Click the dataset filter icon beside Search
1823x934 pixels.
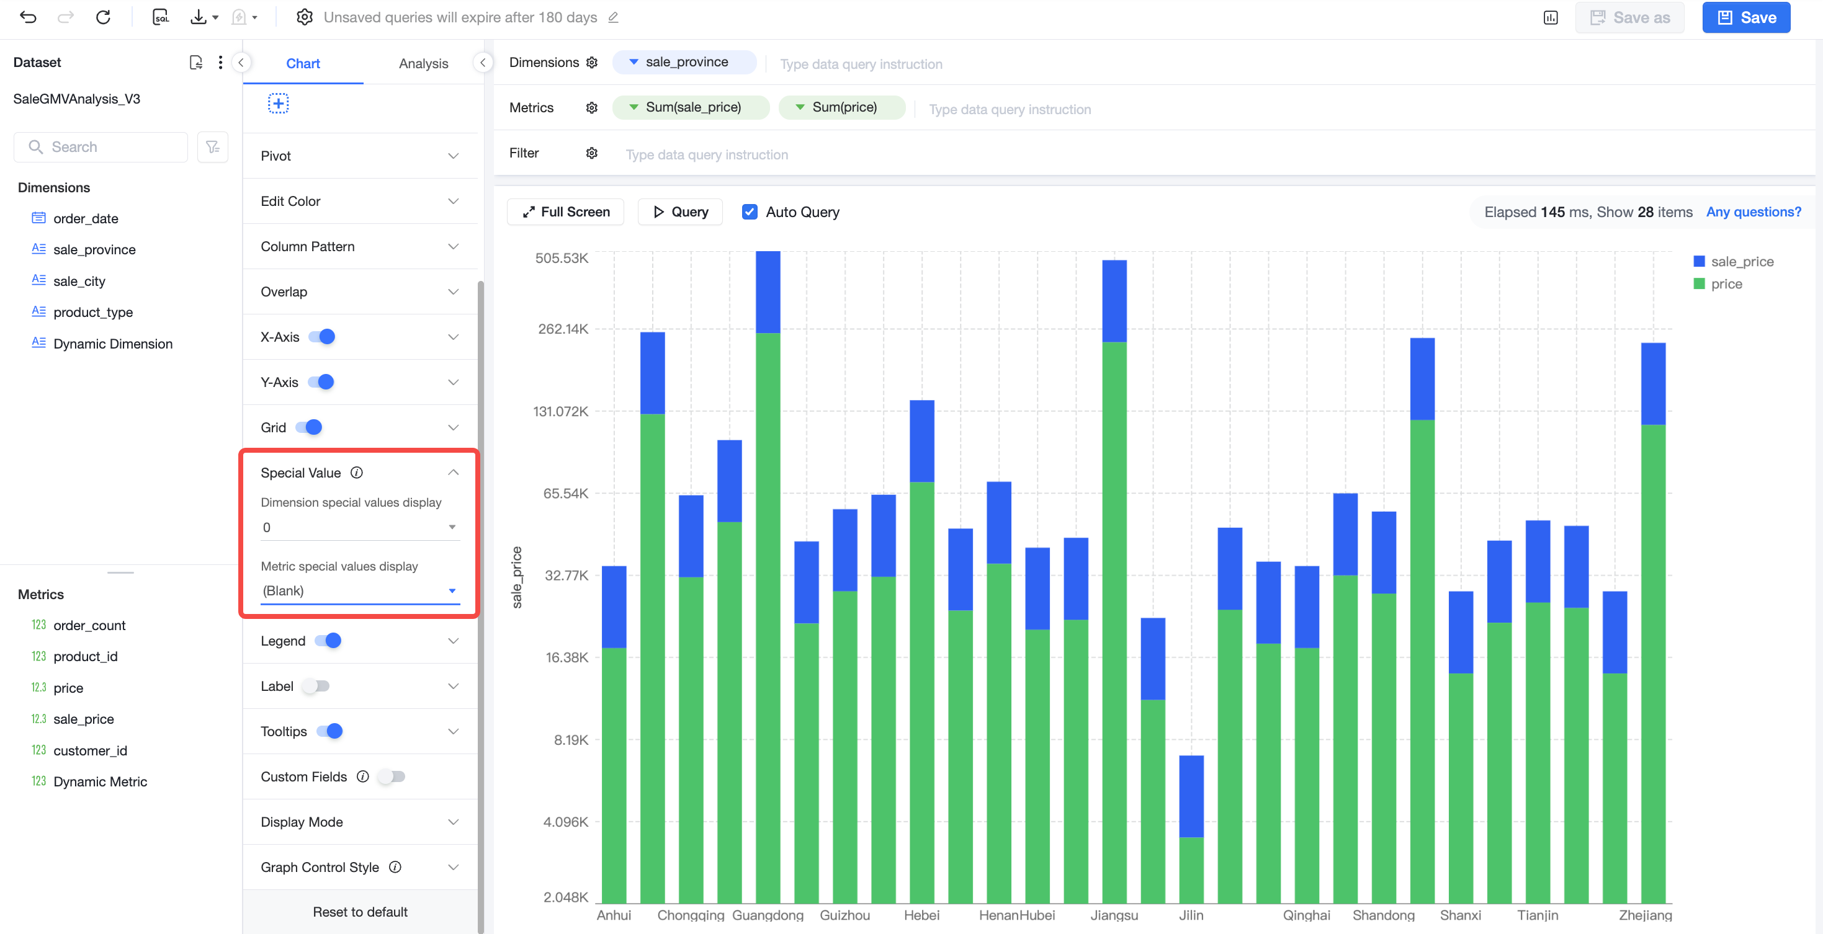coord(212,147)
